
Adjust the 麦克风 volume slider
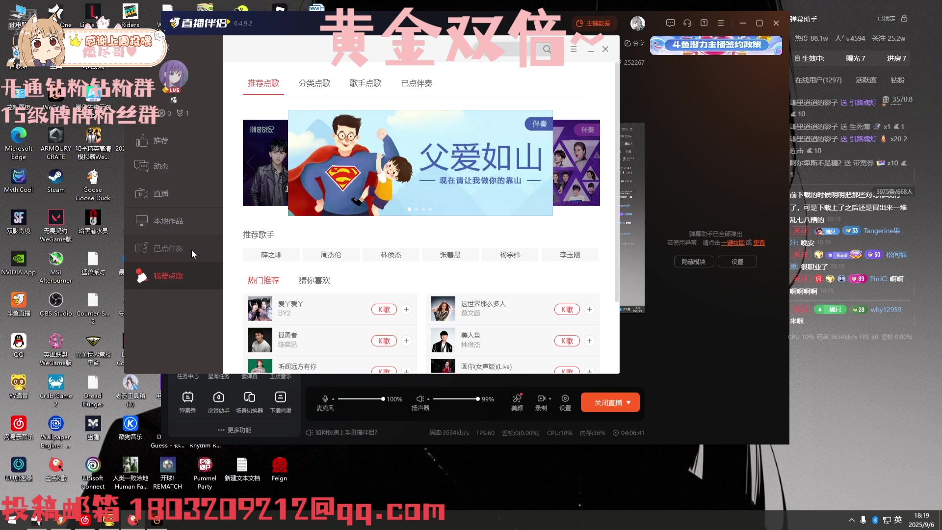point(361,399)
